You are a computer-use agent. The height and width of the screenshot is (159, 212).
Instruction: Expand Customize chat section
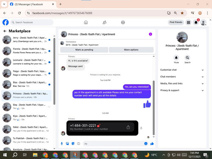(182, 70)
